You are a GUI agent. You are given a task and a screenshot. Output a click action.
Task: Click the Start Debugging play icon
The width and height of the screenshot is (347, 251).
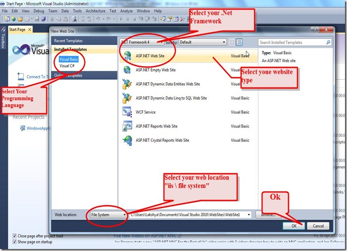[121, 19]
